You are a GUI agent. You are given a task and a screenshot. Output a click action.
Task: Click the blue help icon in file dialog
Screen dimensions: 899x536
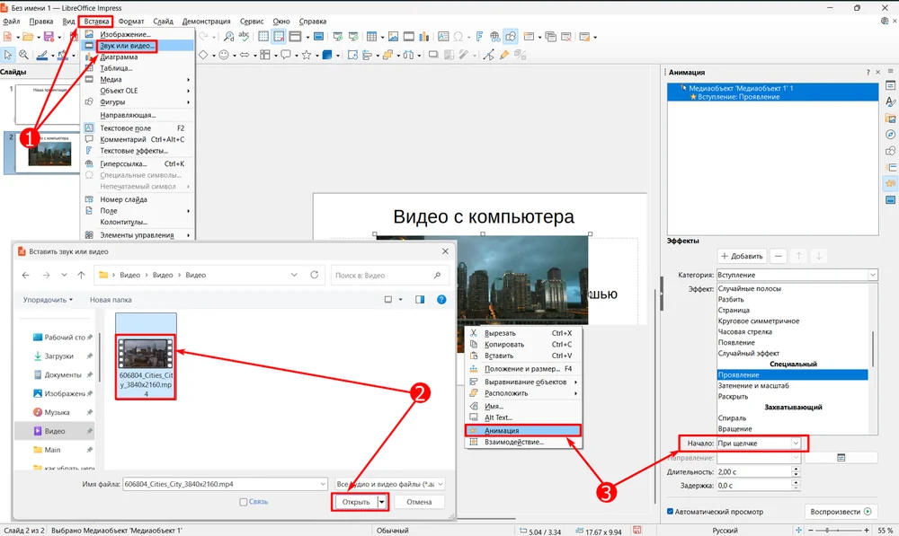(x=441, y=300)
